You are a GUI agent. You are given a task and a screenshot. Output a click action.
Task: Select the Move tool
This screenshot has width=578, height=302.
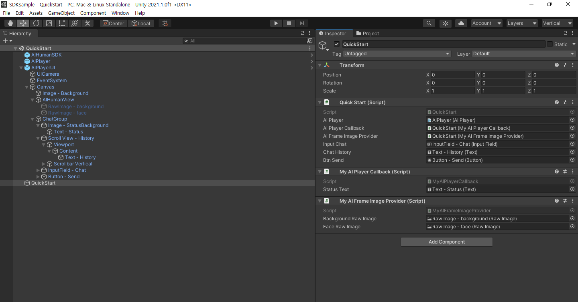23,23
